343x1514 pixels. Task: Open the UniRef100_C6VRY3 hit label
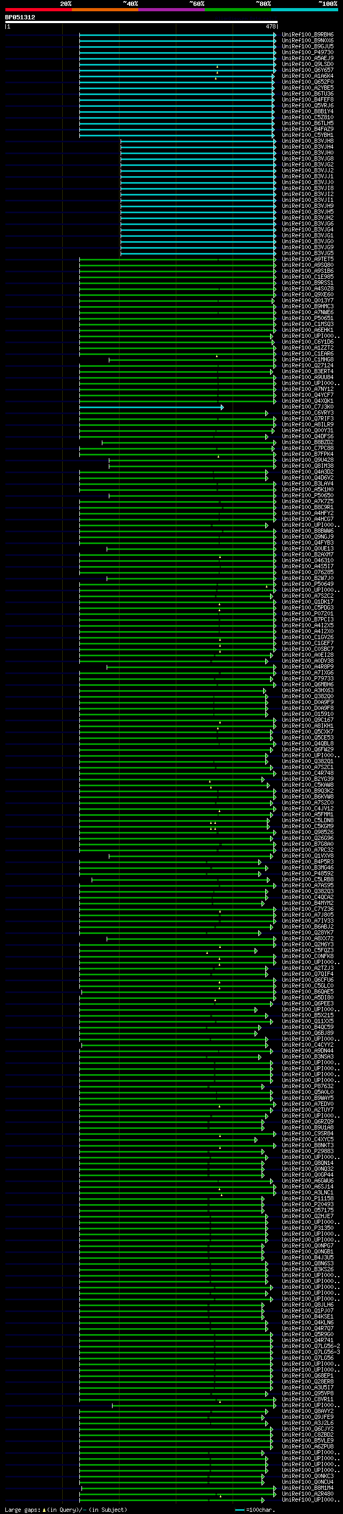point(308,412)
